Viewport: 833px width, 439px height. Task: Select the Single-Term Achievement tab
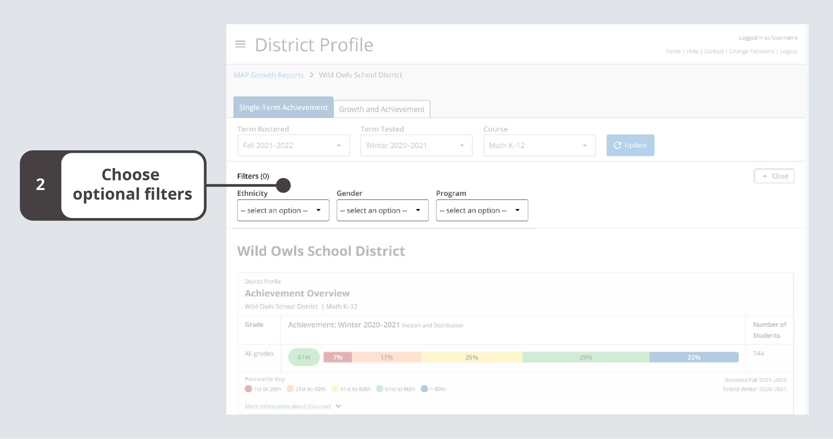(283, 107)
